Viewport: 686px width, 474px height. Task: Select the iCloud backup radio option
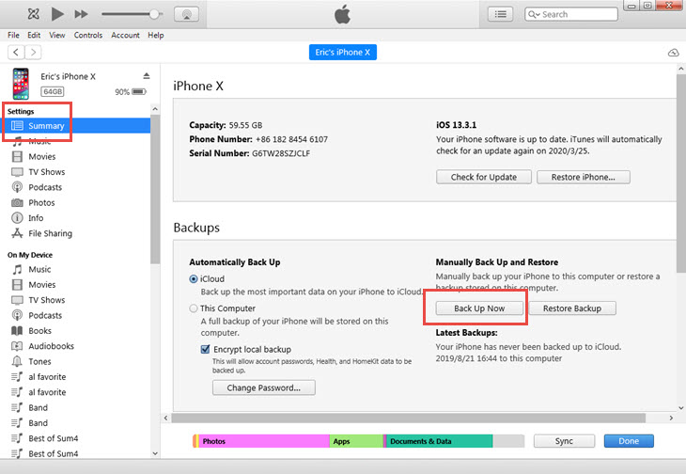pos(194,278)
